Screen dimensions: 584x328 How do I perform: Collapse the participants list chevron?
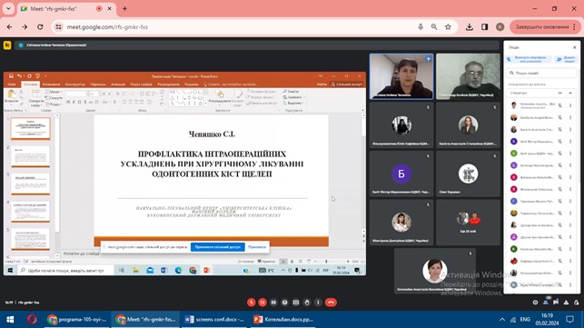click(570, 93)
